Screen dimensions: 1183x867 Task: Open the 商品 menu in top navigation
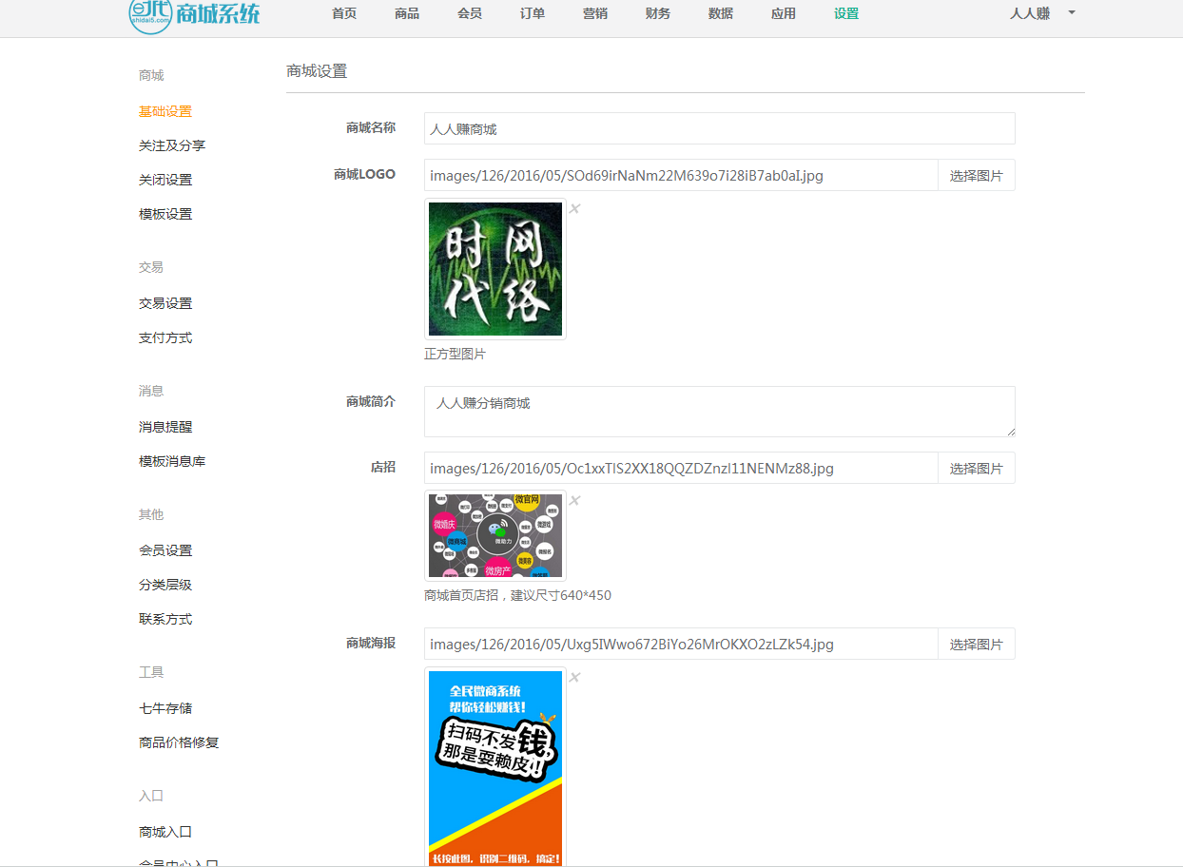[406, 14]
